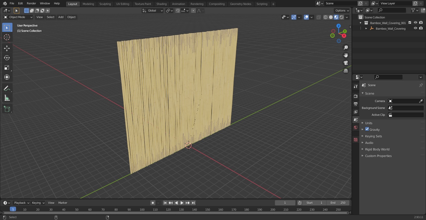The image size is (426, 220).
Task: Open the World properties tab
Action: [x=356, y=127]
